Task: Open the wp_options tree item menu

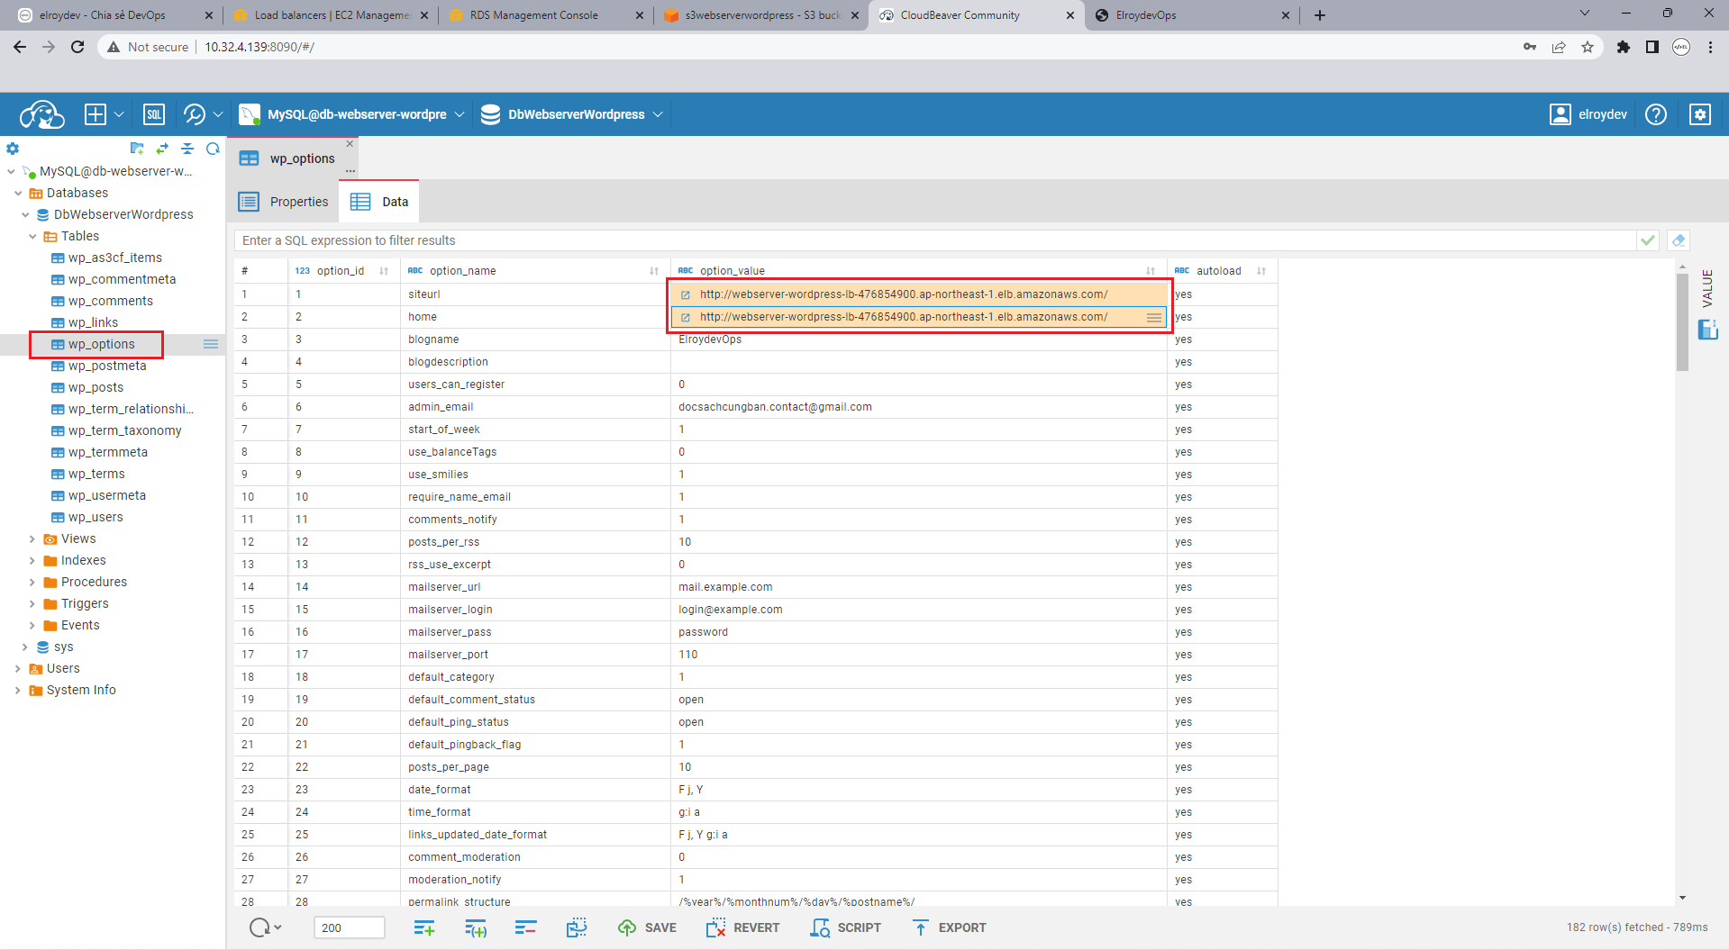Action: coord(211,344)
